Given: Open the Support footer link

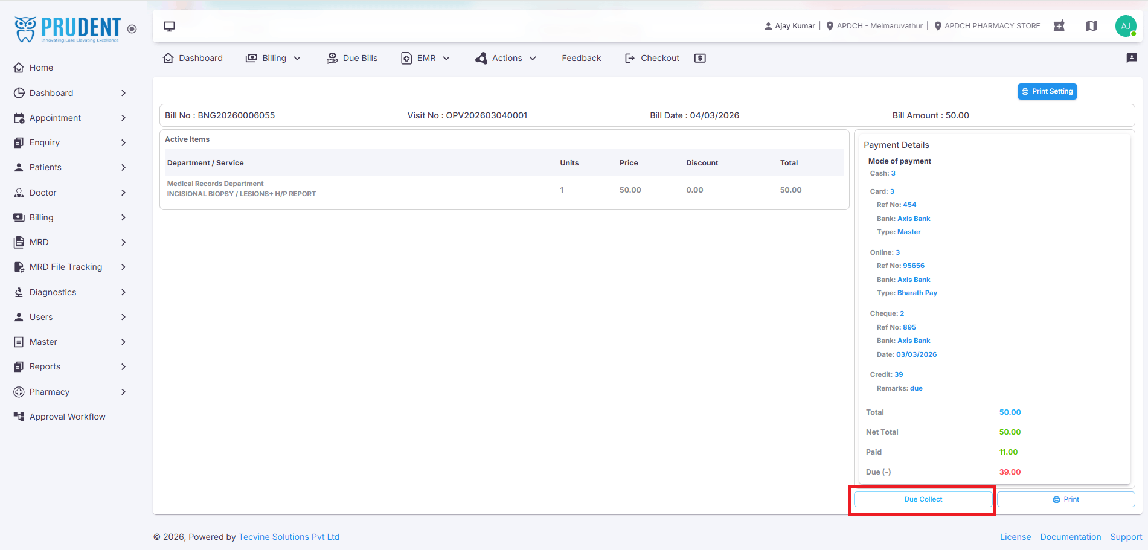Looking at the screenshot, I should pos(1126,537).
